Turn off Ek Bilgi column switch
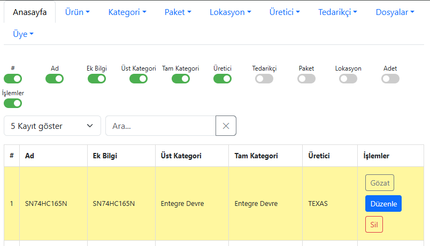The width and height of the screenshot is (430, 246). [97, 79]
